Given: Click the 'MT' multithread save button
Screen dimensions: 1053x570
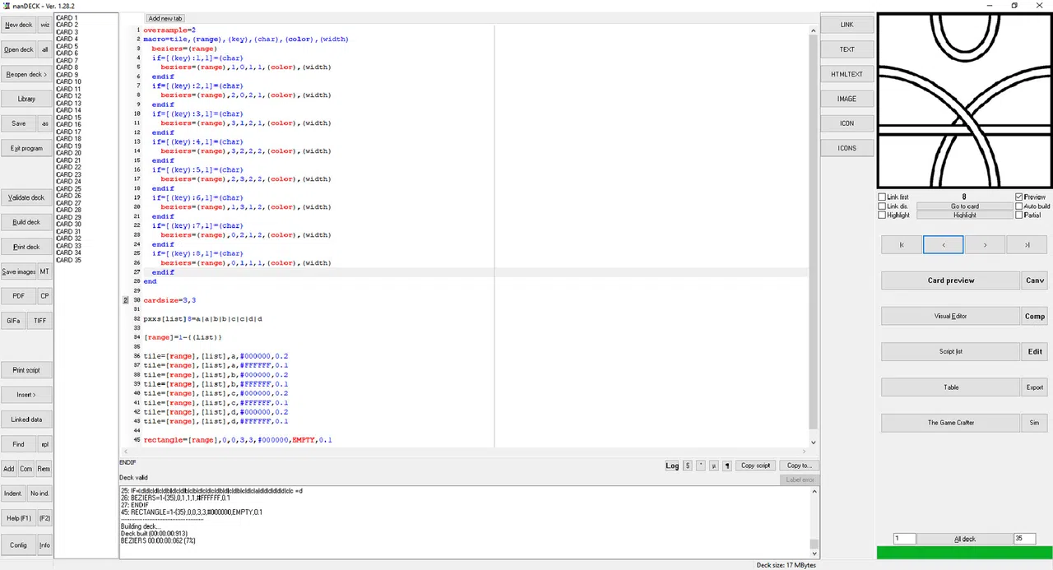Looking at the screenshot, I should [45, 271].
